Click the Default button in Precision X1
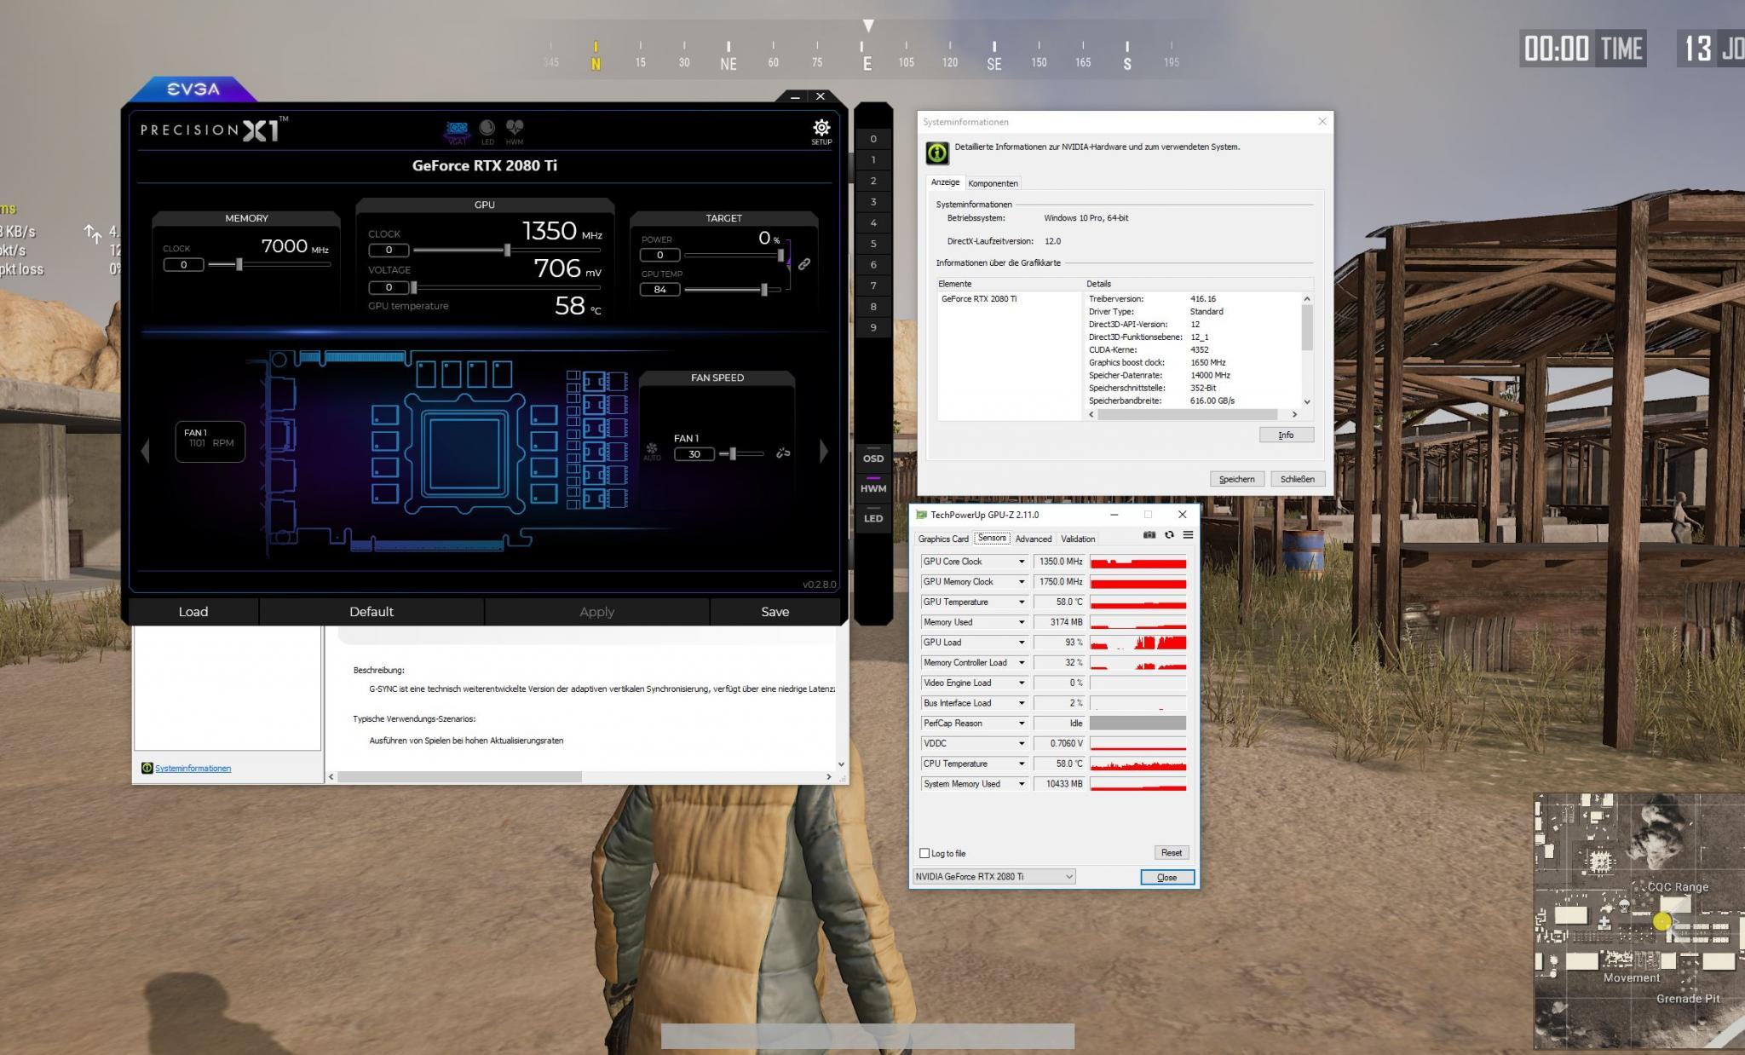 [371, 612]
